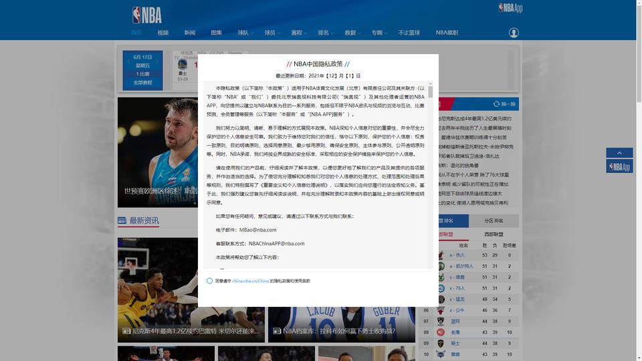642x361 pixels.
Task: Click the NBAChinaAPP@nba.com contact text
Action: tap(276, 243)
